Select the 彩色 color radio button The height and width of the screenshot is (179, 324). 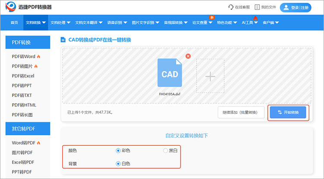click(x=118, y=151)
